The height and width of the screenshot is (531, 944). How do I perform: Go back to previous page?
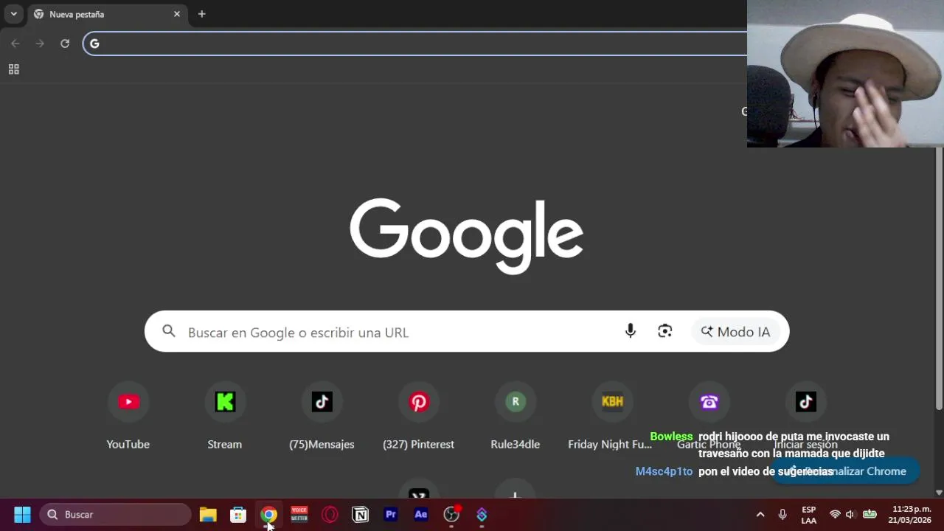[x=15, y=44]
